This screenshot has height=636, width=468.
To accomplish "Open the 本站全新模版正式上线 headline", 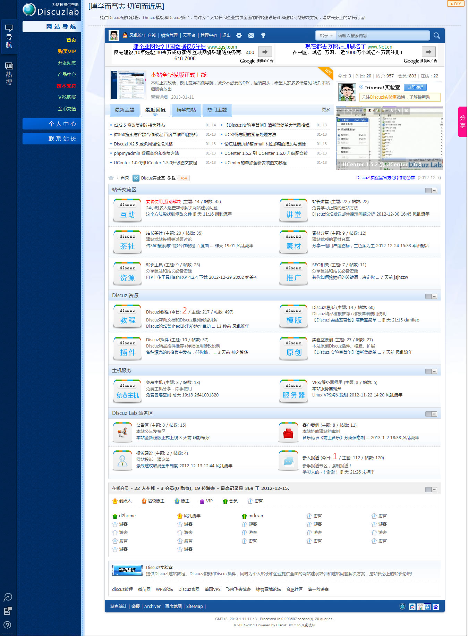I will [x=179, y=75].
